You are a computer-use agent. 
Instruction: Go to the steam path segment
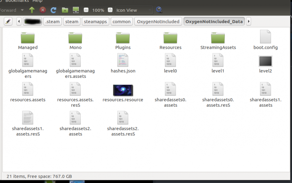pyautogui.click(x=72, y=22)
